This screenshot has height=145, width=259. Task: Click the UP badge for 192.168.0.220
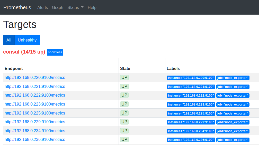[124, 78]
